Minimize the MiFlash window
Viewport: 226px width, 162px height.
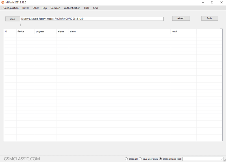tap(203, 2)
